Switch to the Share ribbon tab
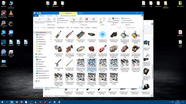Image resolution: width=186 pixels, height=104 pixels. [x=50, y=16]
